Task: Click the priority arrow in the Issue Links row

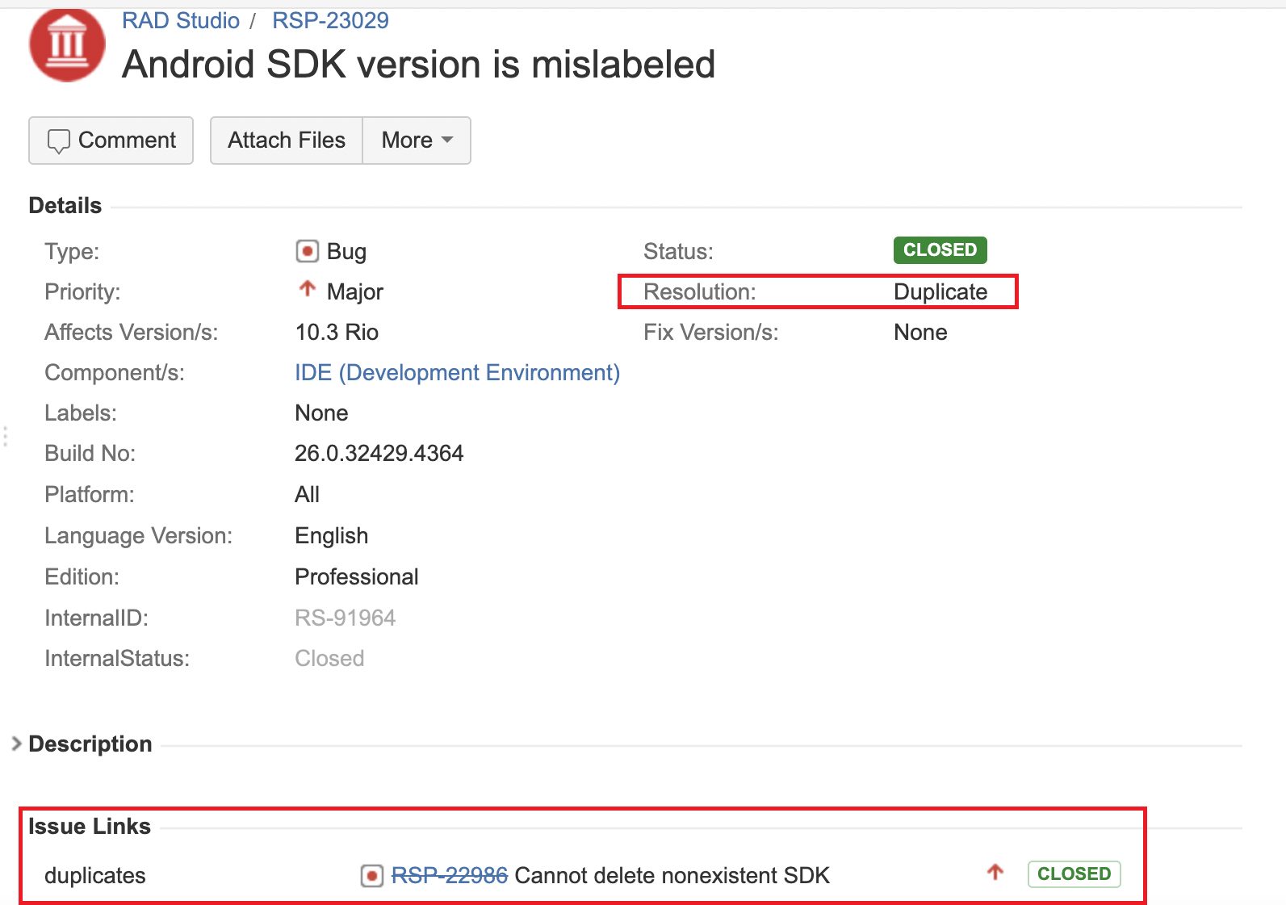Action: pyautogui.click(x=995, y=873)
